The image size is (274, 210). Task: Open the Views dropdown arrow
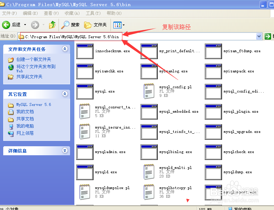[124, 25]
